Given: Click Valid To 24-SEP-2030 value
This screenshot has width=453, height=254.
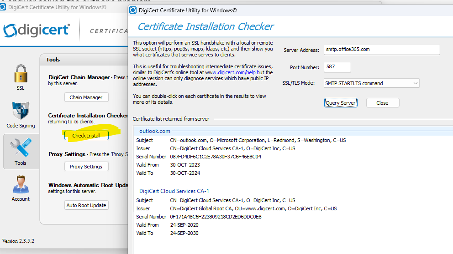Looking at the screenshot, I should [184, 233].
